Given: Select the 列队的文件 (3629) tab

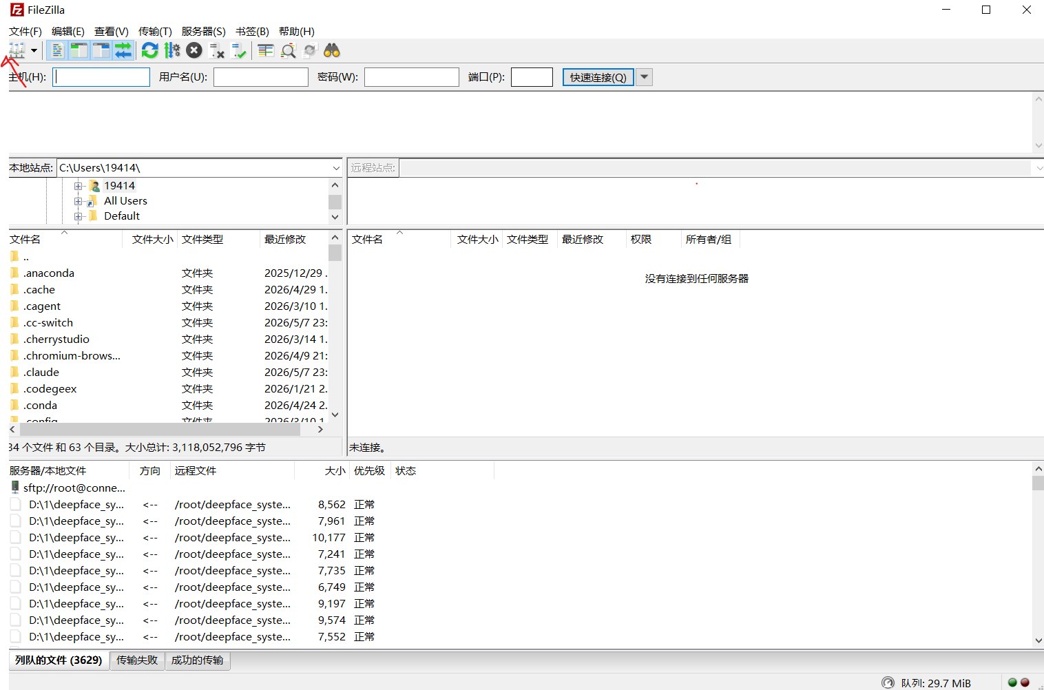Looking at the screenshot, I should point(59,660).
